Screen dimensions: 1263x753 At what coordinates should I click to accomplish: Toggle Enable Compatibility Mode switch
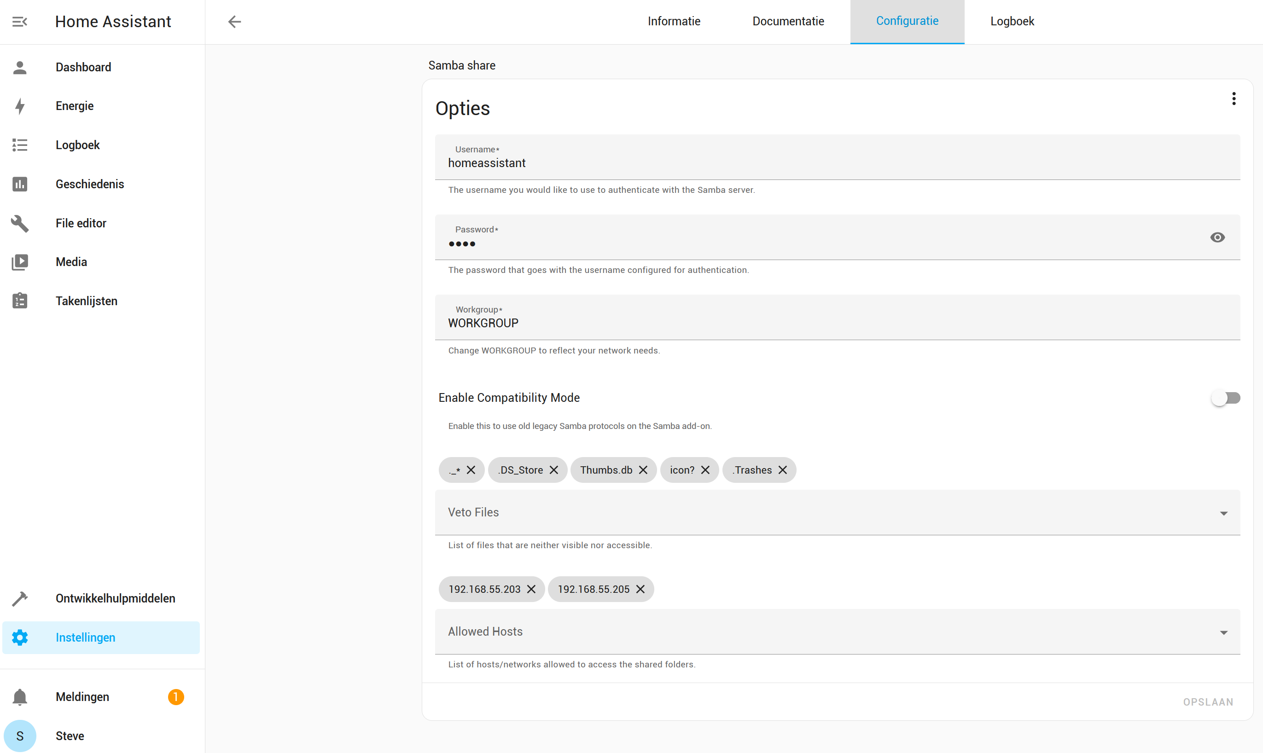[x=1225, y=398]
